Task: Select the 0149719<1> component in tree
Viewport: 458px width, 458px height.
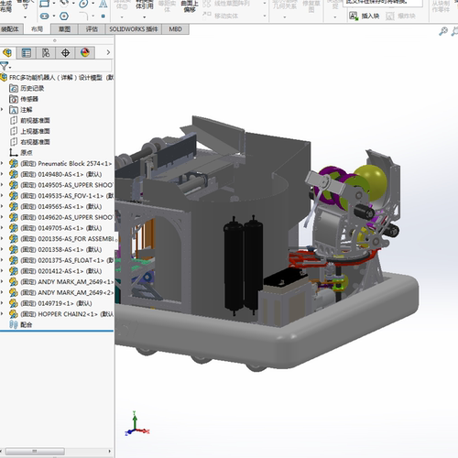Action: pos(50,303)
